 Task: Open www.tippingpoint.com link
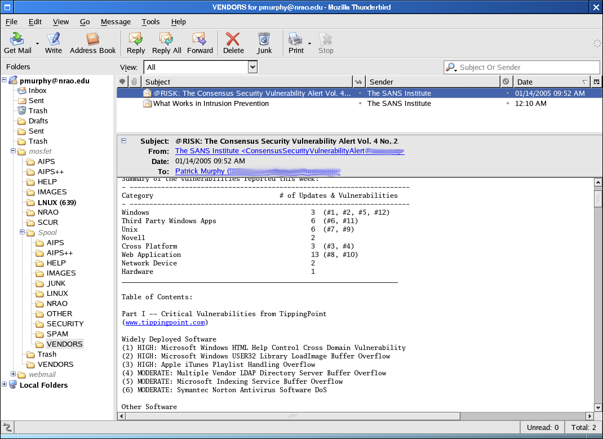(165, 322)
